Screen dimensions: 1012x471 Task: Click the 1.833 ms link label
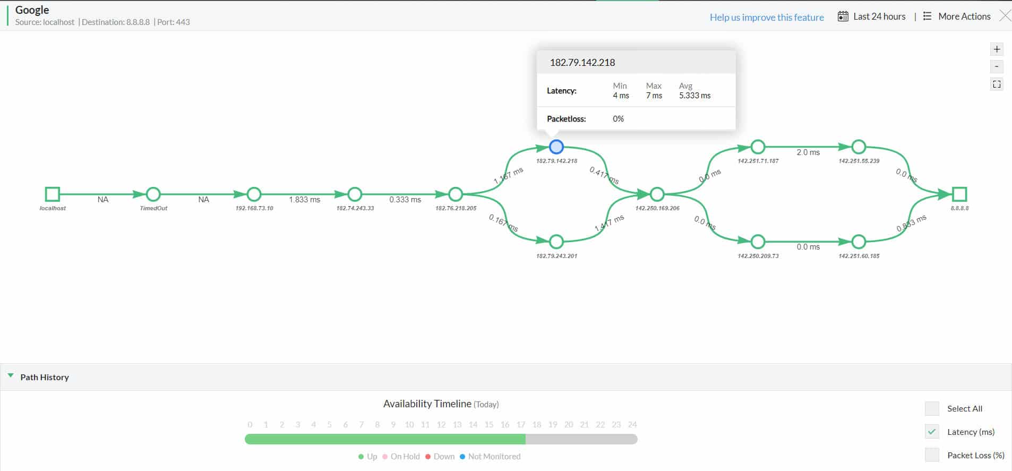point(304,200)
